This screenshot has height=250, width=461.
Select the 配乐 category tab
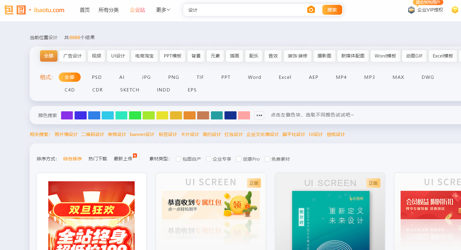click(x=254, y=56)
